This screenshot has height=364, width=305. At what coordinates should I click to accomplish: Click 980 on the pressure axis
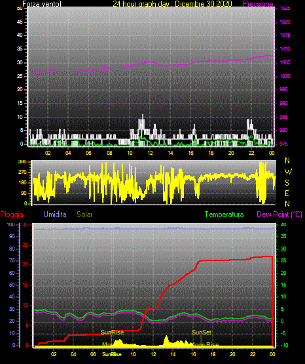[x=283, y=130]
